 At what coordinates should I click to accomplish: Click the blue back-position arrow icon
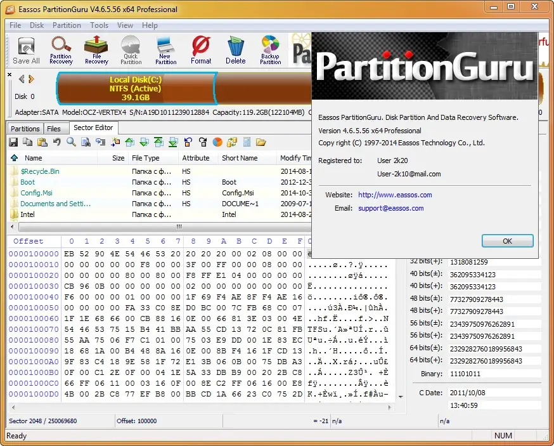(188, 142)
